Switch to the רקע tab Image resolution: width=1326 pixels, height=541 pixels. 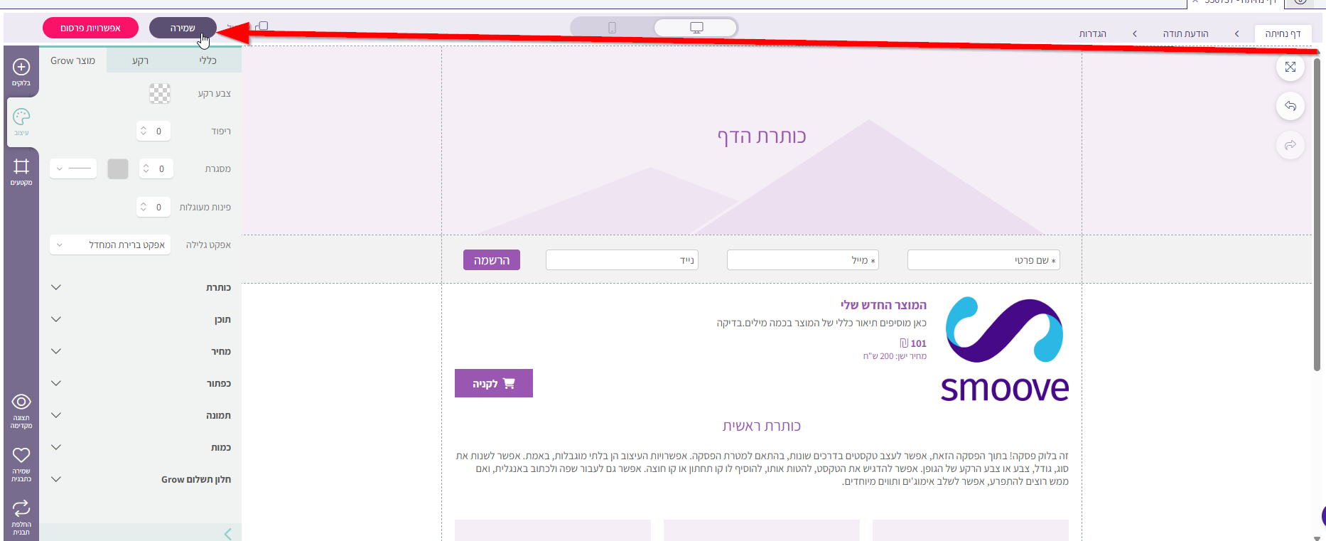pyautogui.click(x=140, y=60)
